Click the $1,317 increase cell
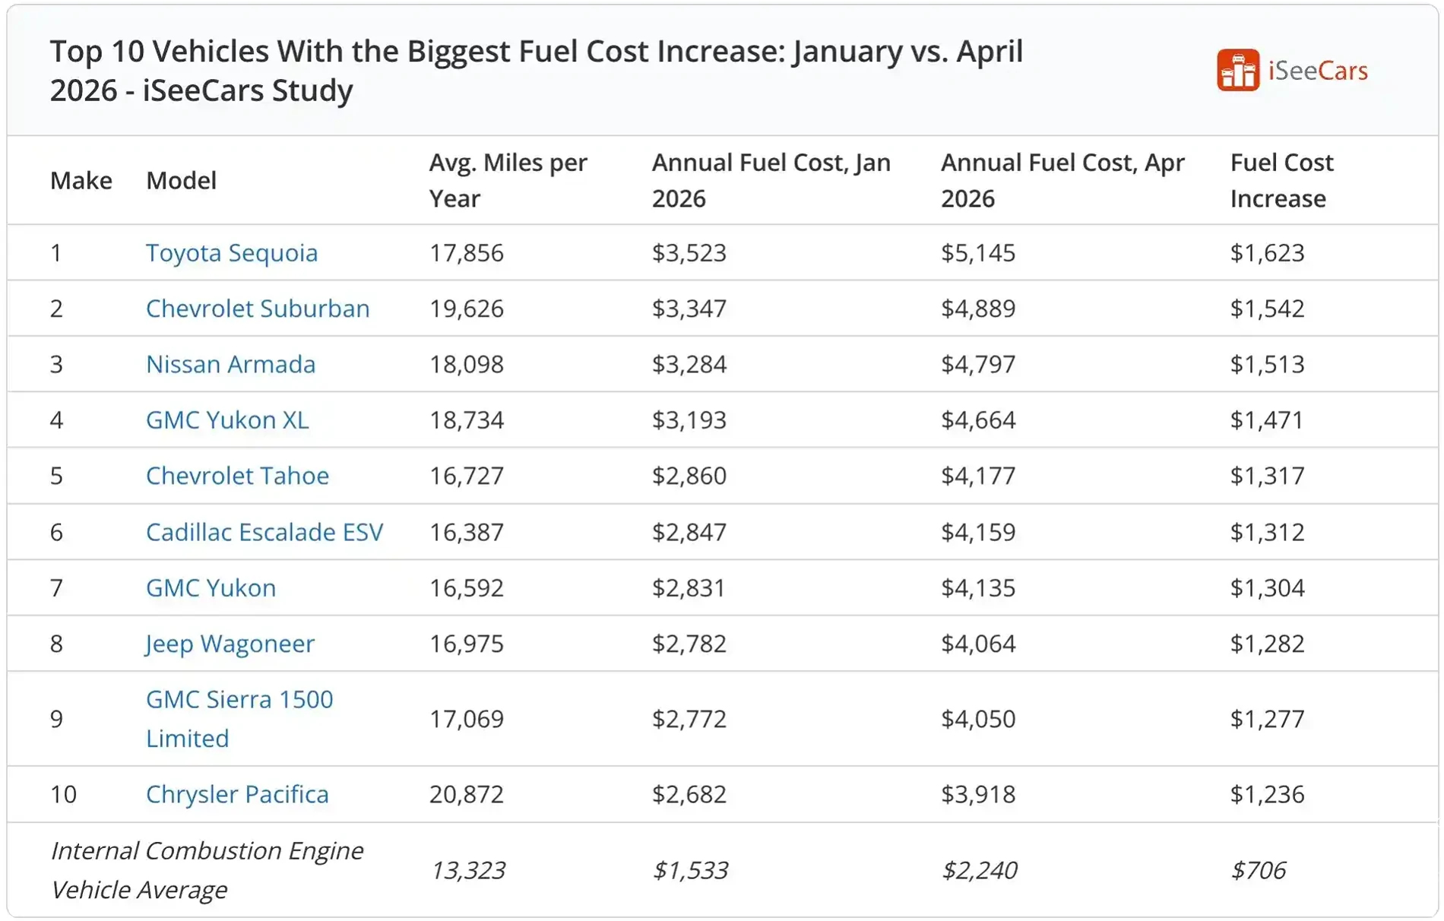Image resolution: width=1444 pixels, height=921 pixels. tap(1267, 476)
